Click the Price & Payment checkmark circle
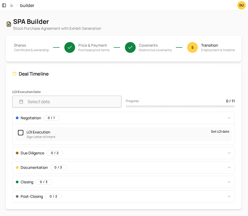248x216 pixels. coord(70,47)
